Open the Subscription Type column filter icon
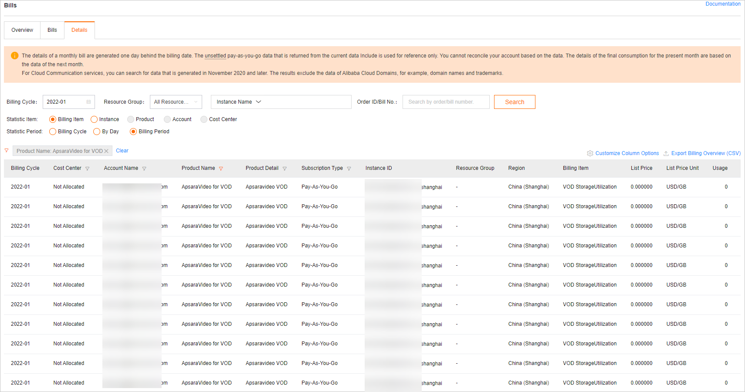Screen dimensions: 745x392 pyautogui.click(x=350, y=168)
